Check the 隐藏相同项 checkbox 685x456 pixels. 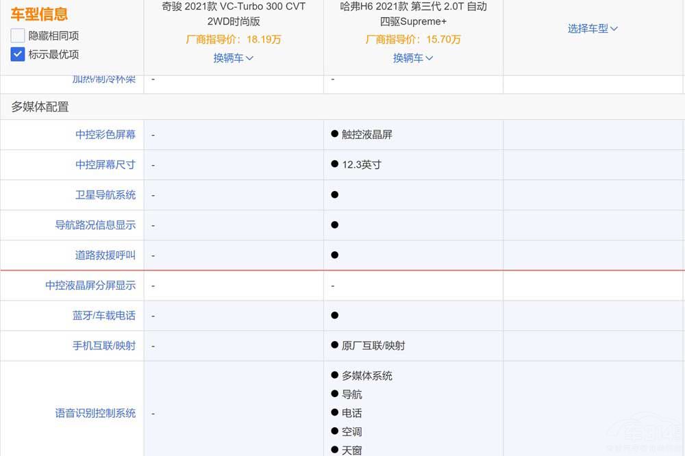[18, 36]
